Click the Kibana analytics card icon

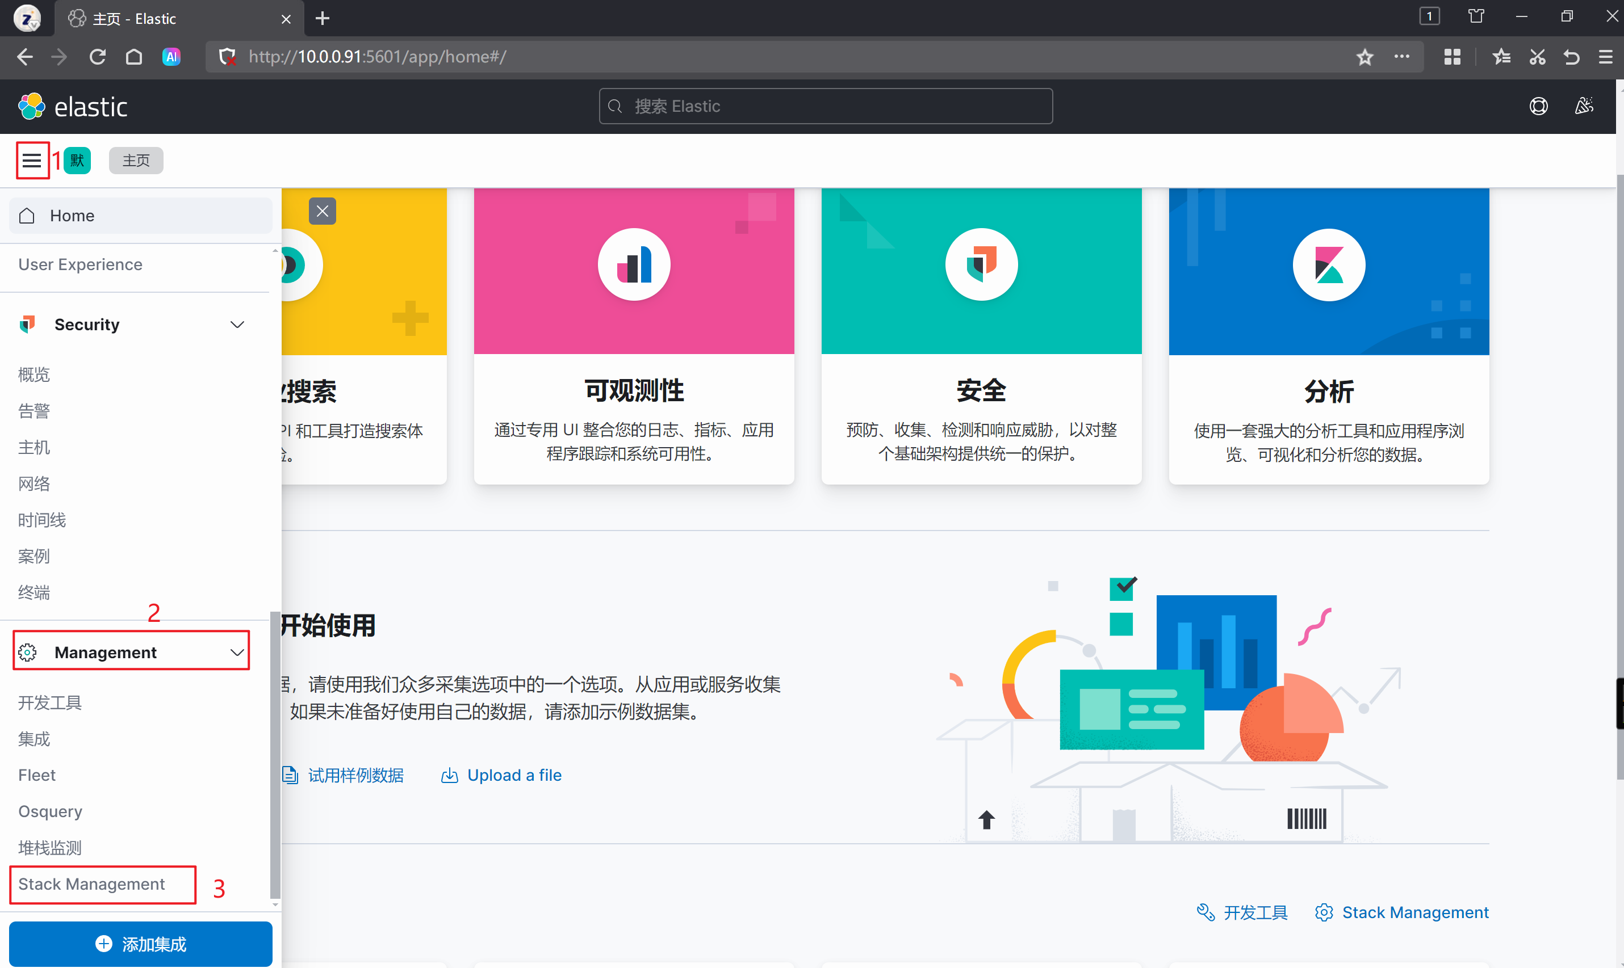1329,265
